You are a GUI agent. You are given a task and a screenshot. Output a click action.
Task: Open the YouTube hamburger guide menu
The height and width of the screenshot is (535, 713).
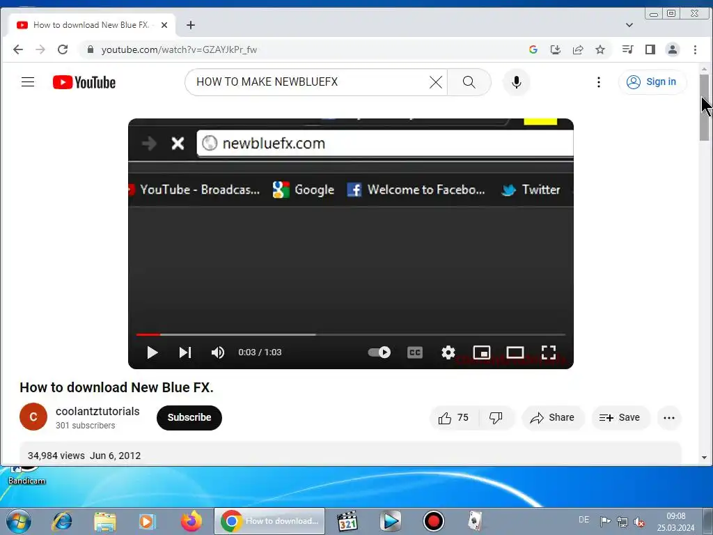click(28, 82)
